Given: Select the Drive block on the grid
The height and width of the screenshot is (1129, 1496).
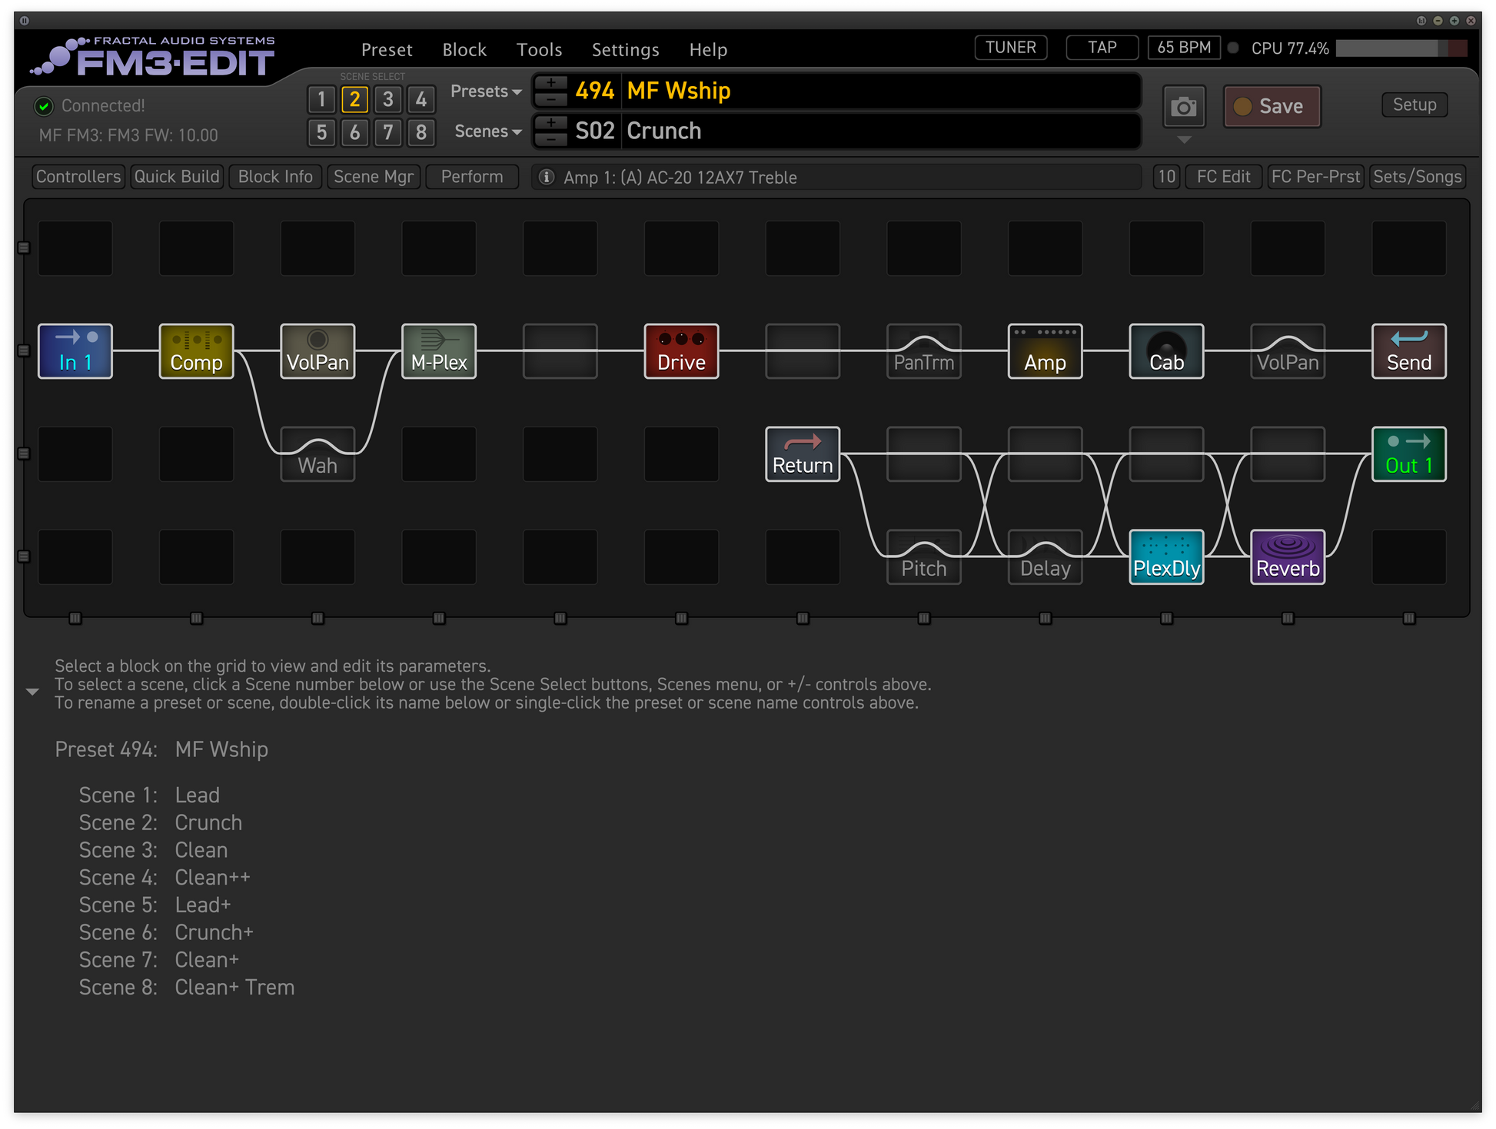Looking at the screenshot, I should tap(681, 351).
